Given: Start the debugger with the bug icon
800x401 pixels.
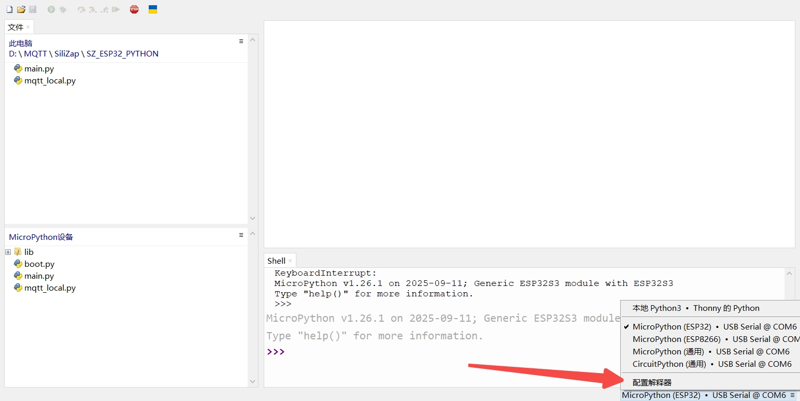Looking at the screenshot, I should (62, 9).
